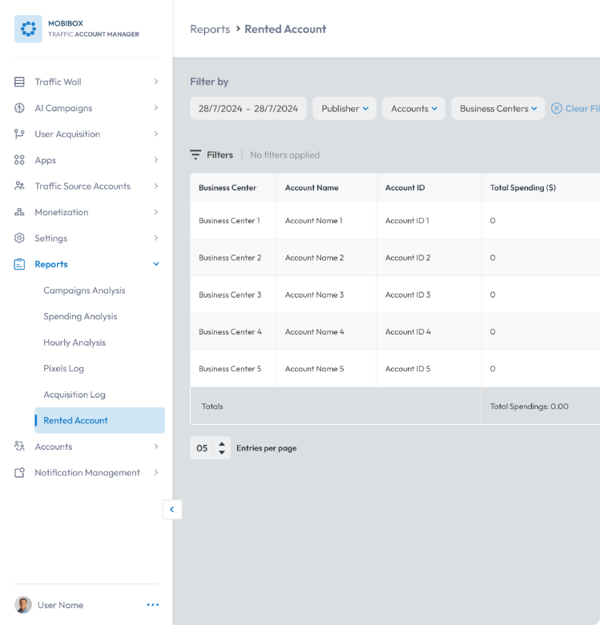The width and height of the screenshot is (600, 625).
Task: Open the Publisher filter dropdown
Action: (x=344, y=108)
